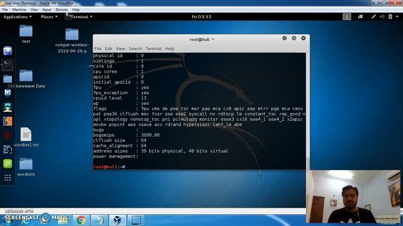The width and height of the screenshot is (403, 226).
Task: Open the Iceweasel browser in the dock
Action: [x=8, y=50]
